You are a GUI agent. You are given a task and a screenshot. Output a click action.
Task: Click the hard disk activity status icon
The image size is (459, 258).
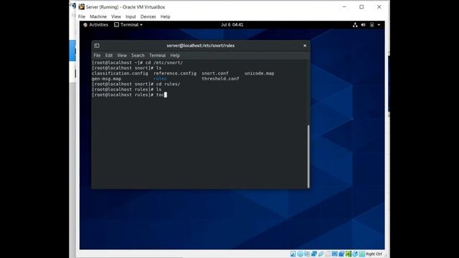[293, 254]
